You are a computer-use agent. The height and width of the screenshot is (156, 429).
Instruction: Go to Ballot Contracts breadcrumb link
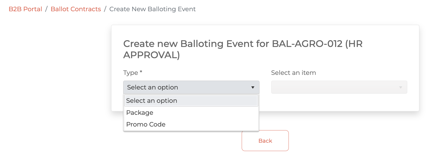(x=76, y=9)
